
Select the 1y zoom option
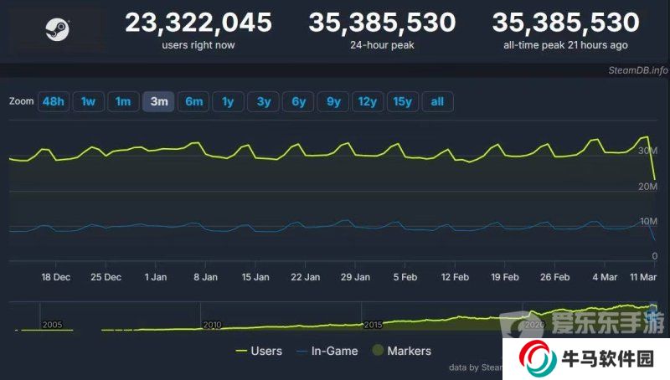click(228, 102)
